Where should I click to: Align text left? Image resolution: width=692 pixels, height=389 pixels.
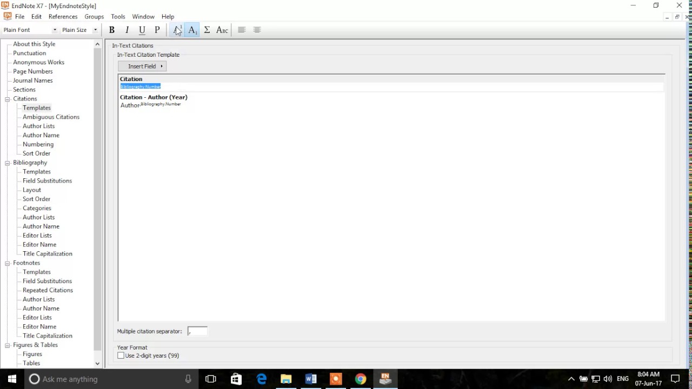[242, 30]
